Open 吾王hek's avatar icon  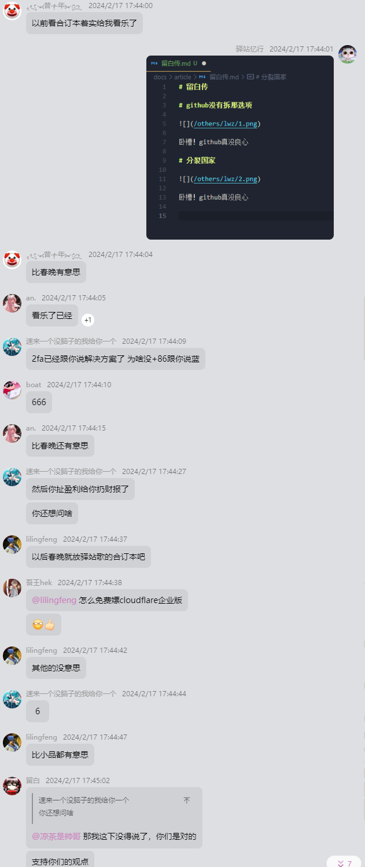(x=12, y=587)
